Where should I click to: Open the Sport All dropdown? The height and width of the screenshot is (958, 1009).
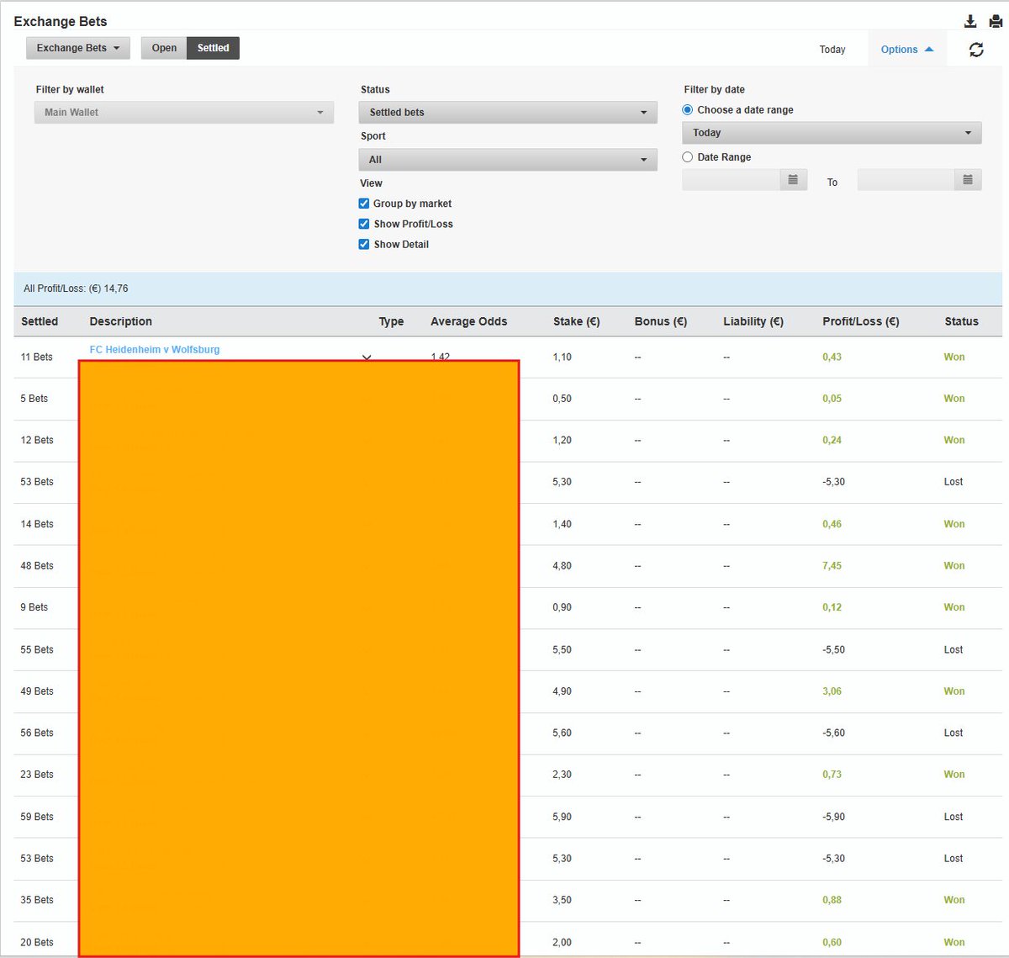tap(508, 160)
